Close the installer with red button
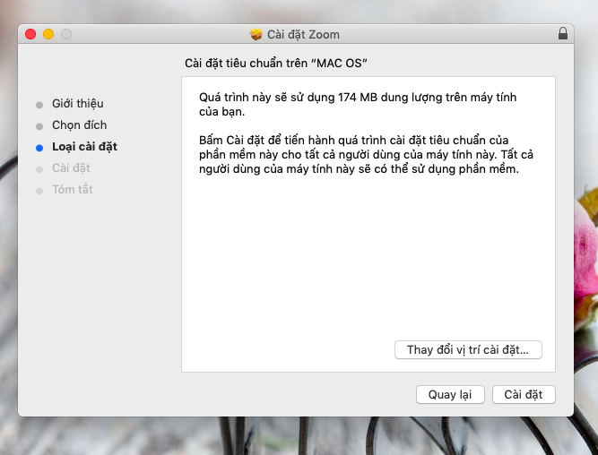The width and height of the screenshot is (598, 455). [30, 34]
